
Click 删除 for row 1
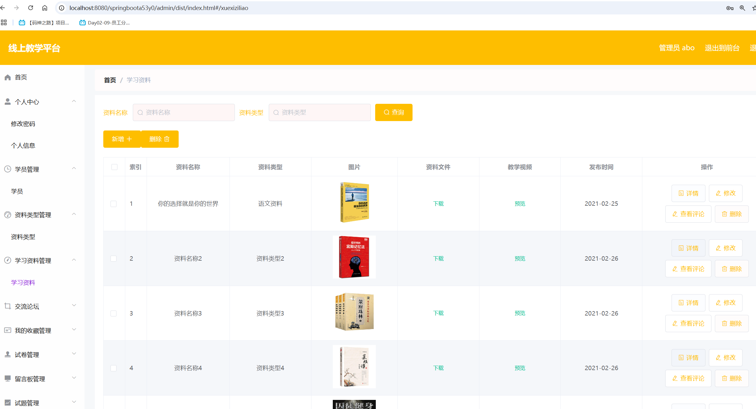(732, 214)
